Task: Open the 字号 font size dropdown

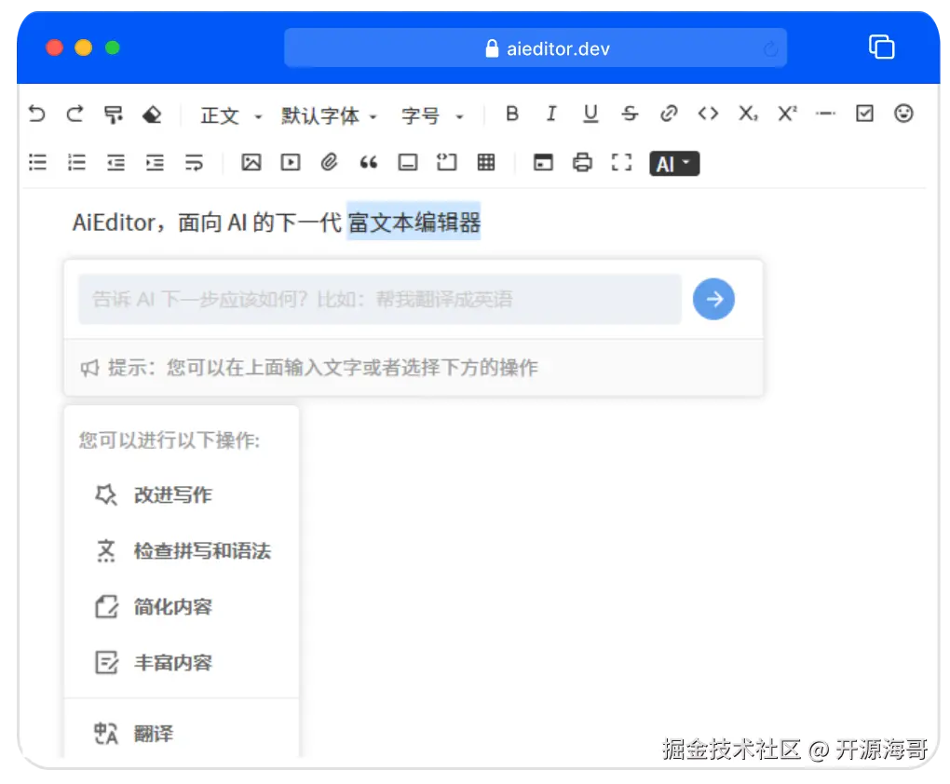Action: point(432,115)
